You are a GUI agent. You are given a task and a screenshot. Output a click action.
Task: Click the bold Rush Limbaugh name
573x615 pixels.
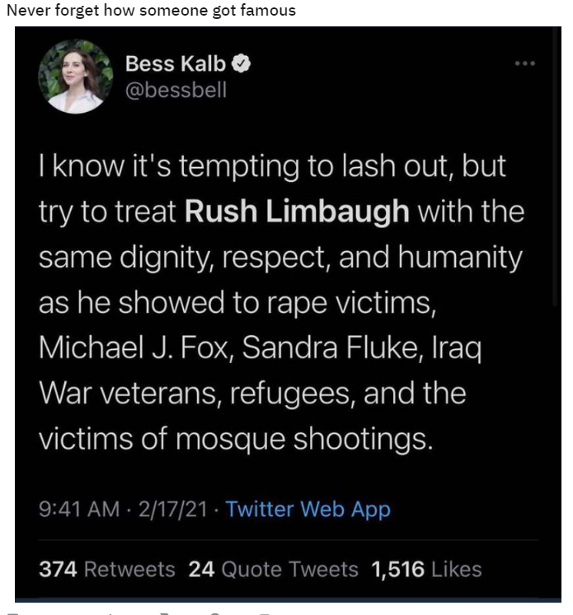coord(297,212)
